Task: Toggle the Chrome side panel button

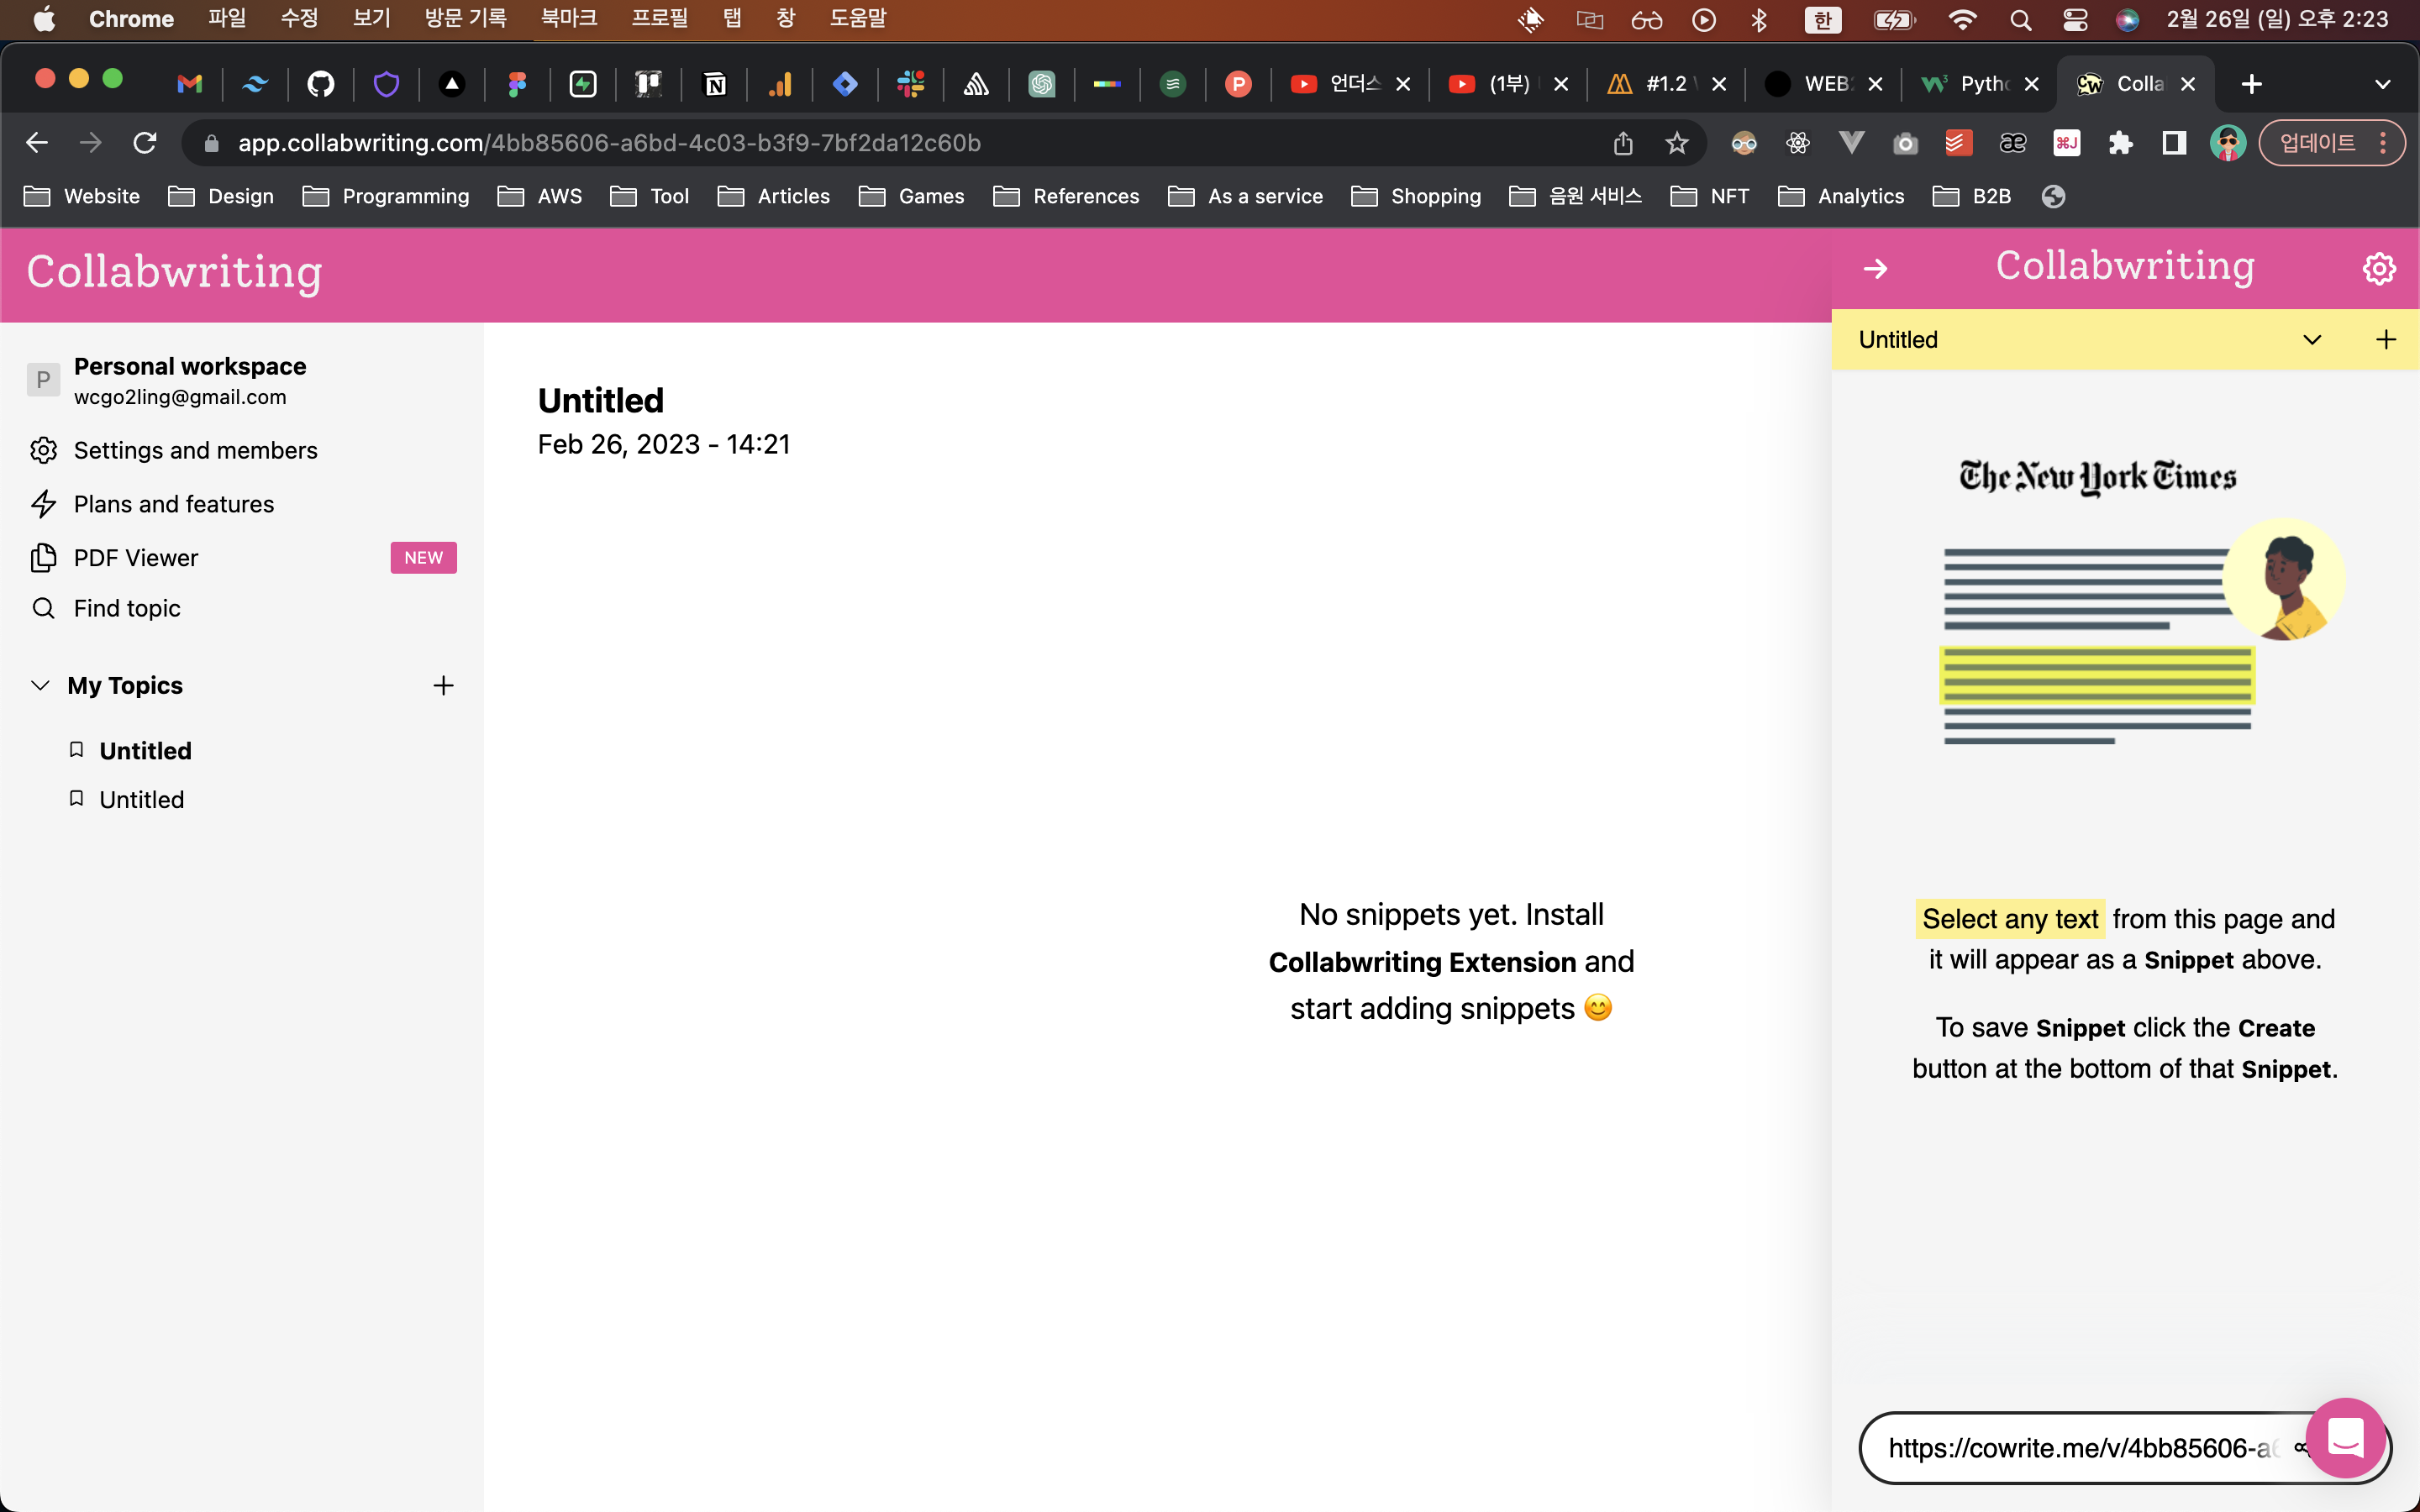Action: point(2173,143)
